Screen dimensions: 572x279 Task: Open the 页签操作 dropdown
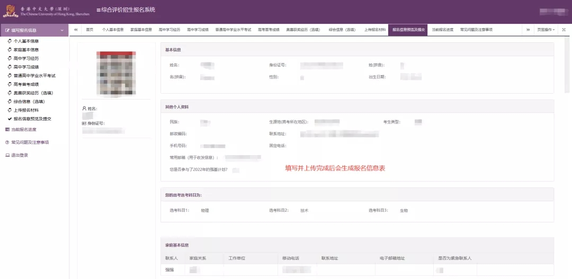tap(546, 30)
